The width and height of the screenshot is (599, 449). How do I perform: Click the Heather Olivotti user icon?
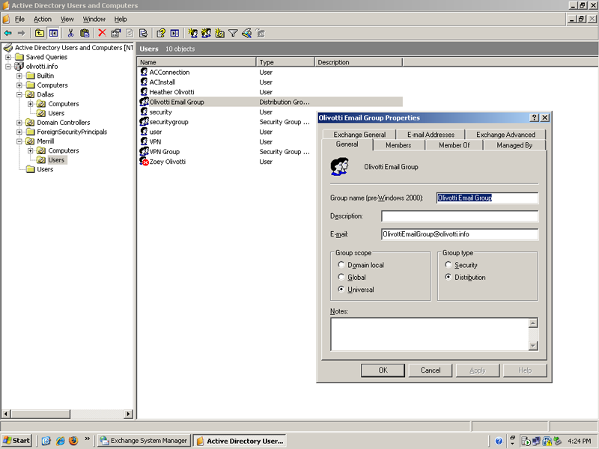(144, 92)
